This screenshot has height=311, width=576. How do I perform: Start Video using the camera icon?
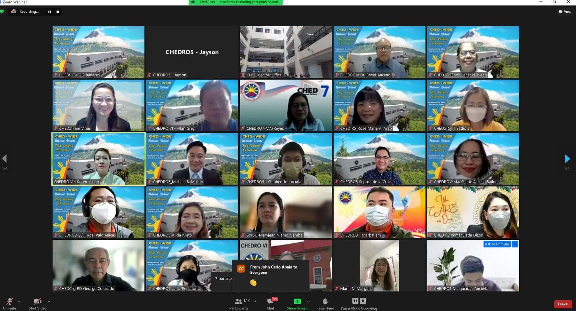[37, 302]
